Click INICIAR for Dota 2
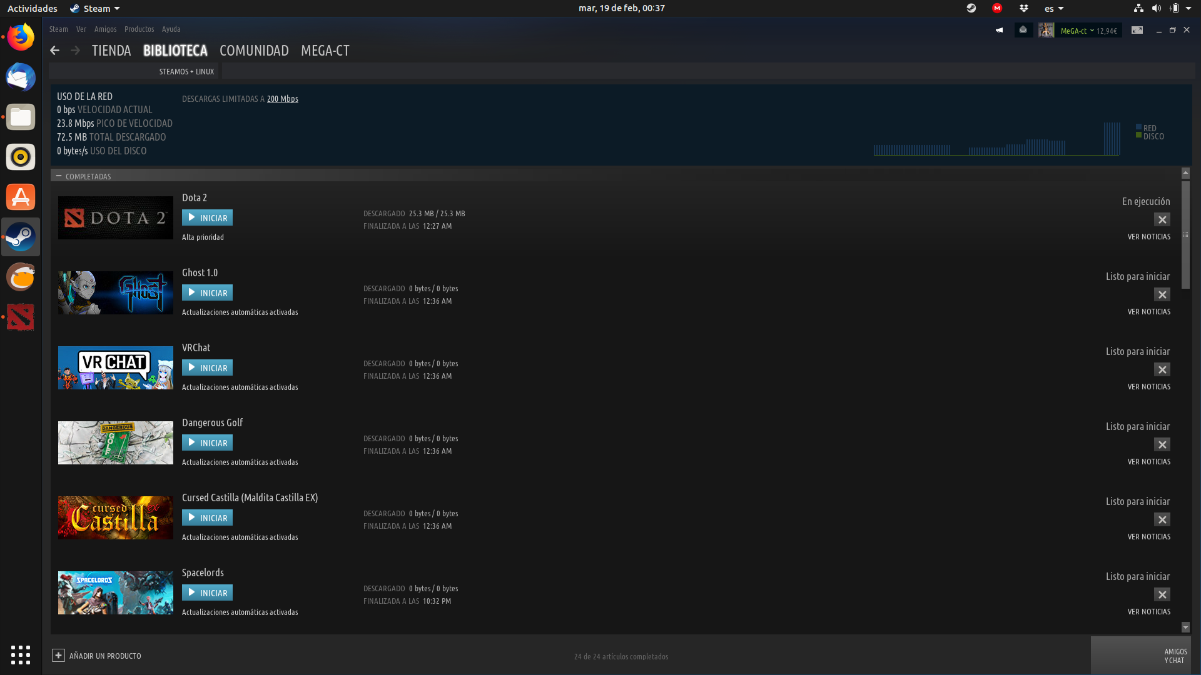The width and height of the screenshot is (1201, 675). coord(207,217)
